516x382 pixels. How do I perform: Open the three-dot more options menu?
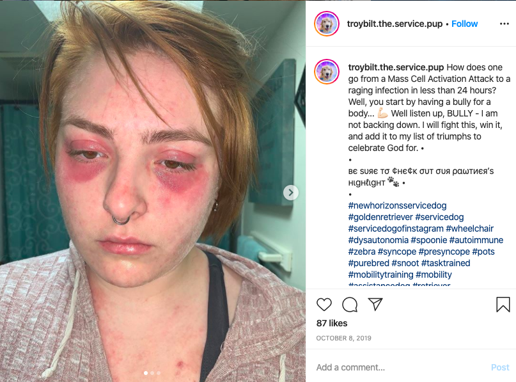pyautogui.click(x=504, y=24)
